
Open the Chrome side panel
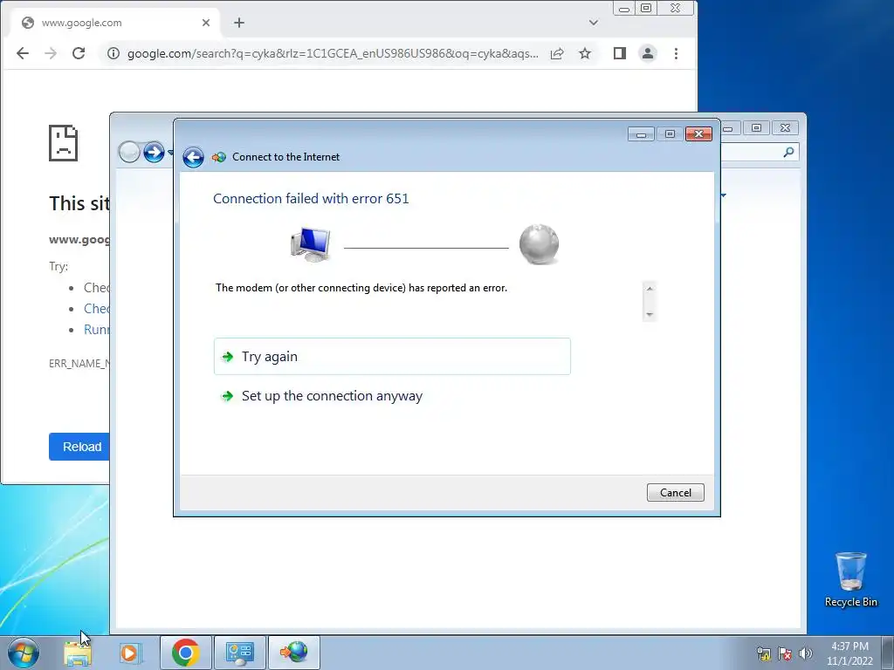point(620,53)
